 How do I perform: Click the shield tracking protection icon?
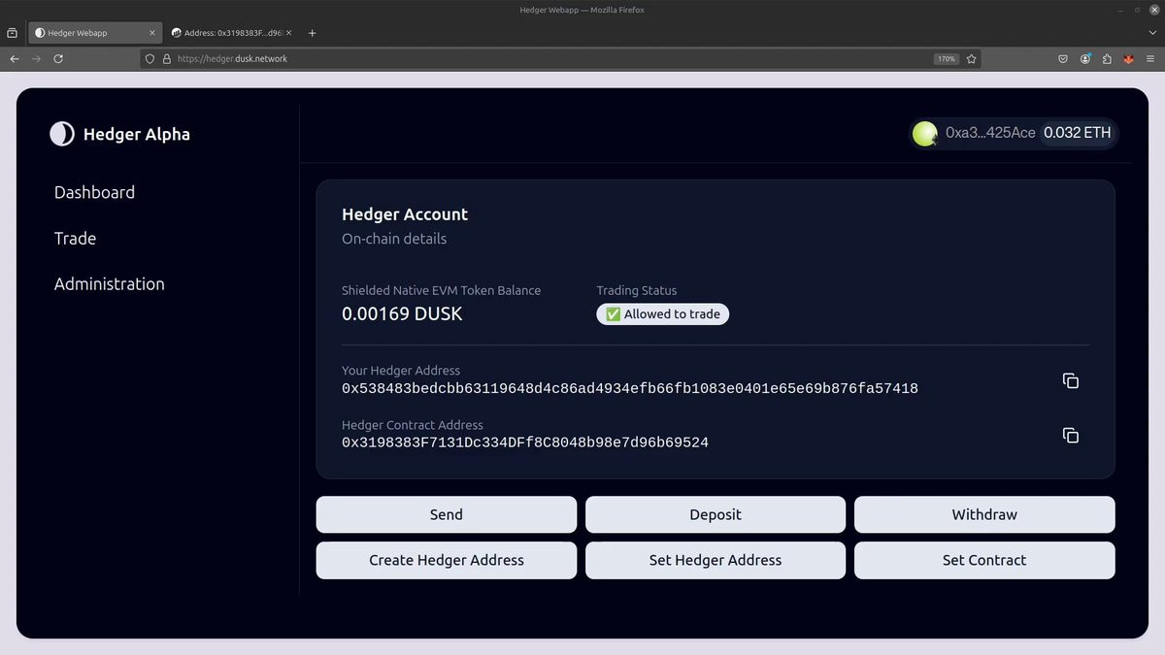(150, 58)
